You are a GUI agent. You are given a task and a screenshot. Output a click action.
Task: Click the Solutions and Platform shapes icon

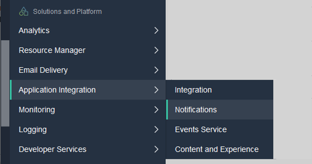[x=24, y=11]
